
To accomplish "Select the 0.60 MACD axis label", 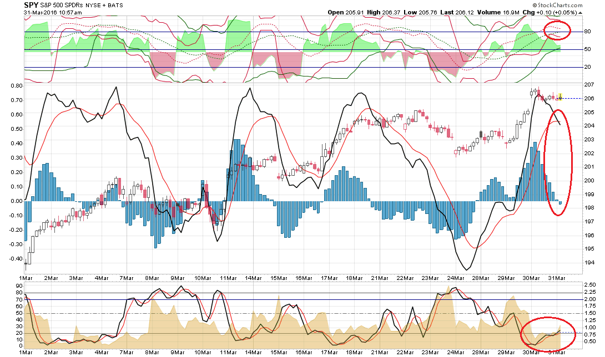I will point(17,115).
